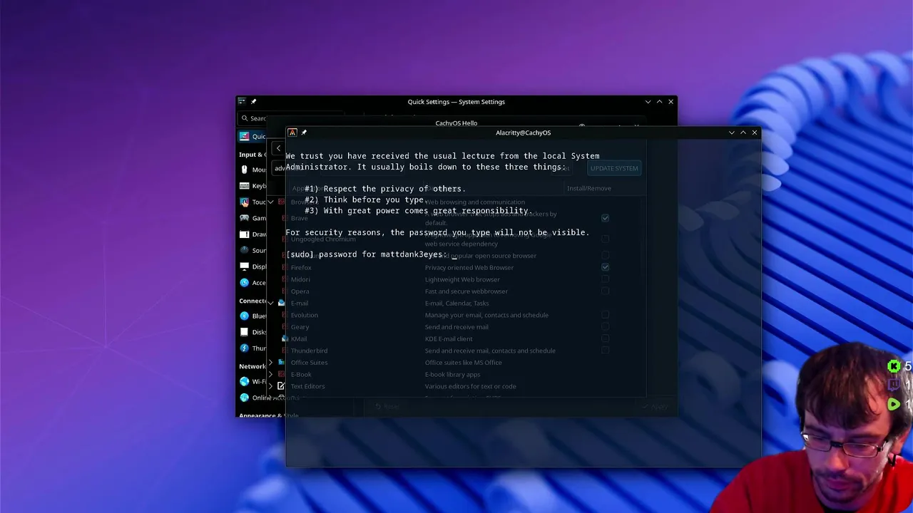913x513 pixels.
Task: Click Install/Remove column header
Action: click(588, 188)
